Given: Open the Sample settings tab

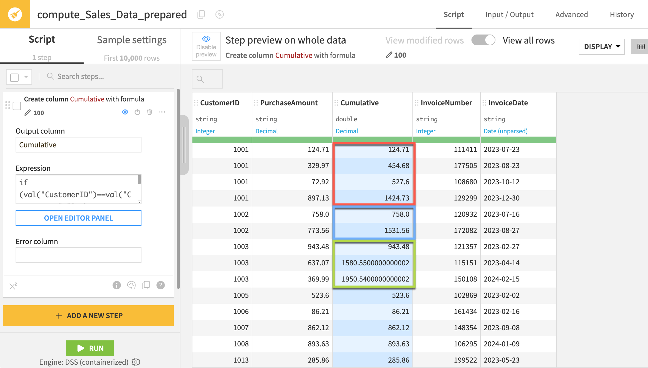Looking at the screenshot, I should coord(132,40).
